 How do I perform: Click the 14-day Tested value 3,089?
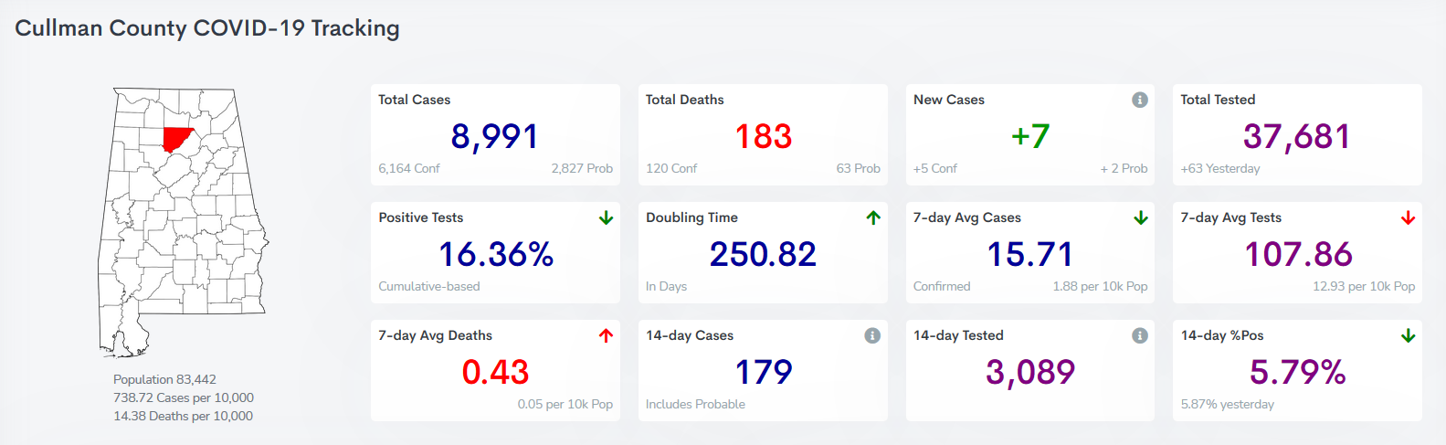click(x=1029, y=372)
